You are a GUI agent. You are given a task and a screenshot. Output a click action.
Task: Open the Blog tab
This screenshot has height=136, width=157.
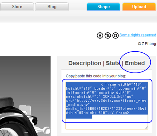[52, 7]
